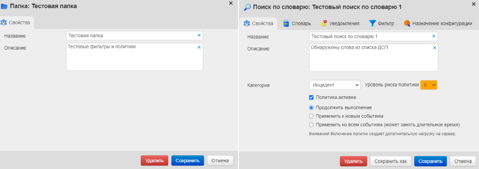Clear the policy Название field with its X
This screenshot has width=479, height=169.
(434, 36)
